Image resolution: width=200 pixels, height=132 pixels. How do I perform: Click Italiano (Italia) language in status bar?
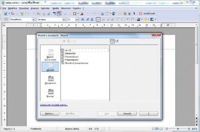(72, 129)
